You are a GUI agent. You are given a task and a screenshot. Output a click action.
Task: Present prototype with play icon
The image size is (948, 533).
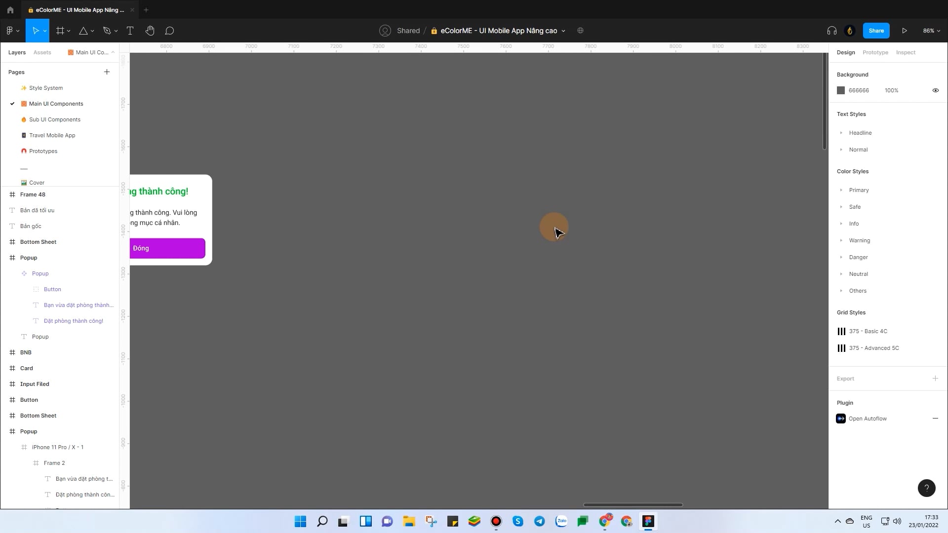point(905,31)
